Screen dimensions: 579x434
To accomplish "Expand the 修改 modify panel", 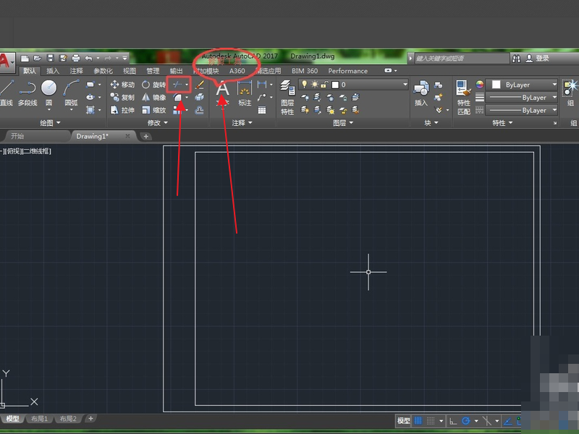I will (158, 122).
